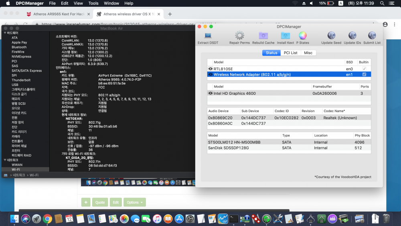Click the green plus button below the post
The width and height of the screenshot is (401, 226).
(86, 202)
